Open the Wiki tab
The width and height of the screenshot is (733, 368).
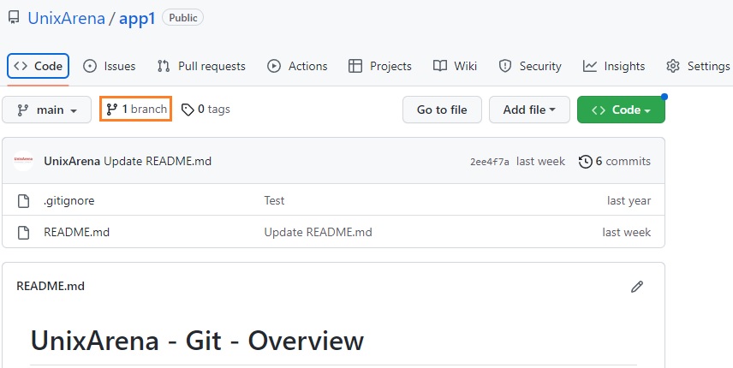tap(455, 66)
